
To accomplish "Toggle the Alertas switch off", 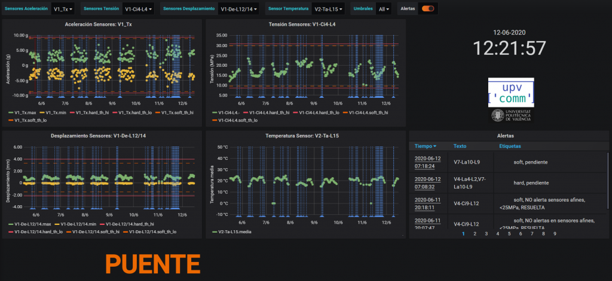I will [428, 8].
